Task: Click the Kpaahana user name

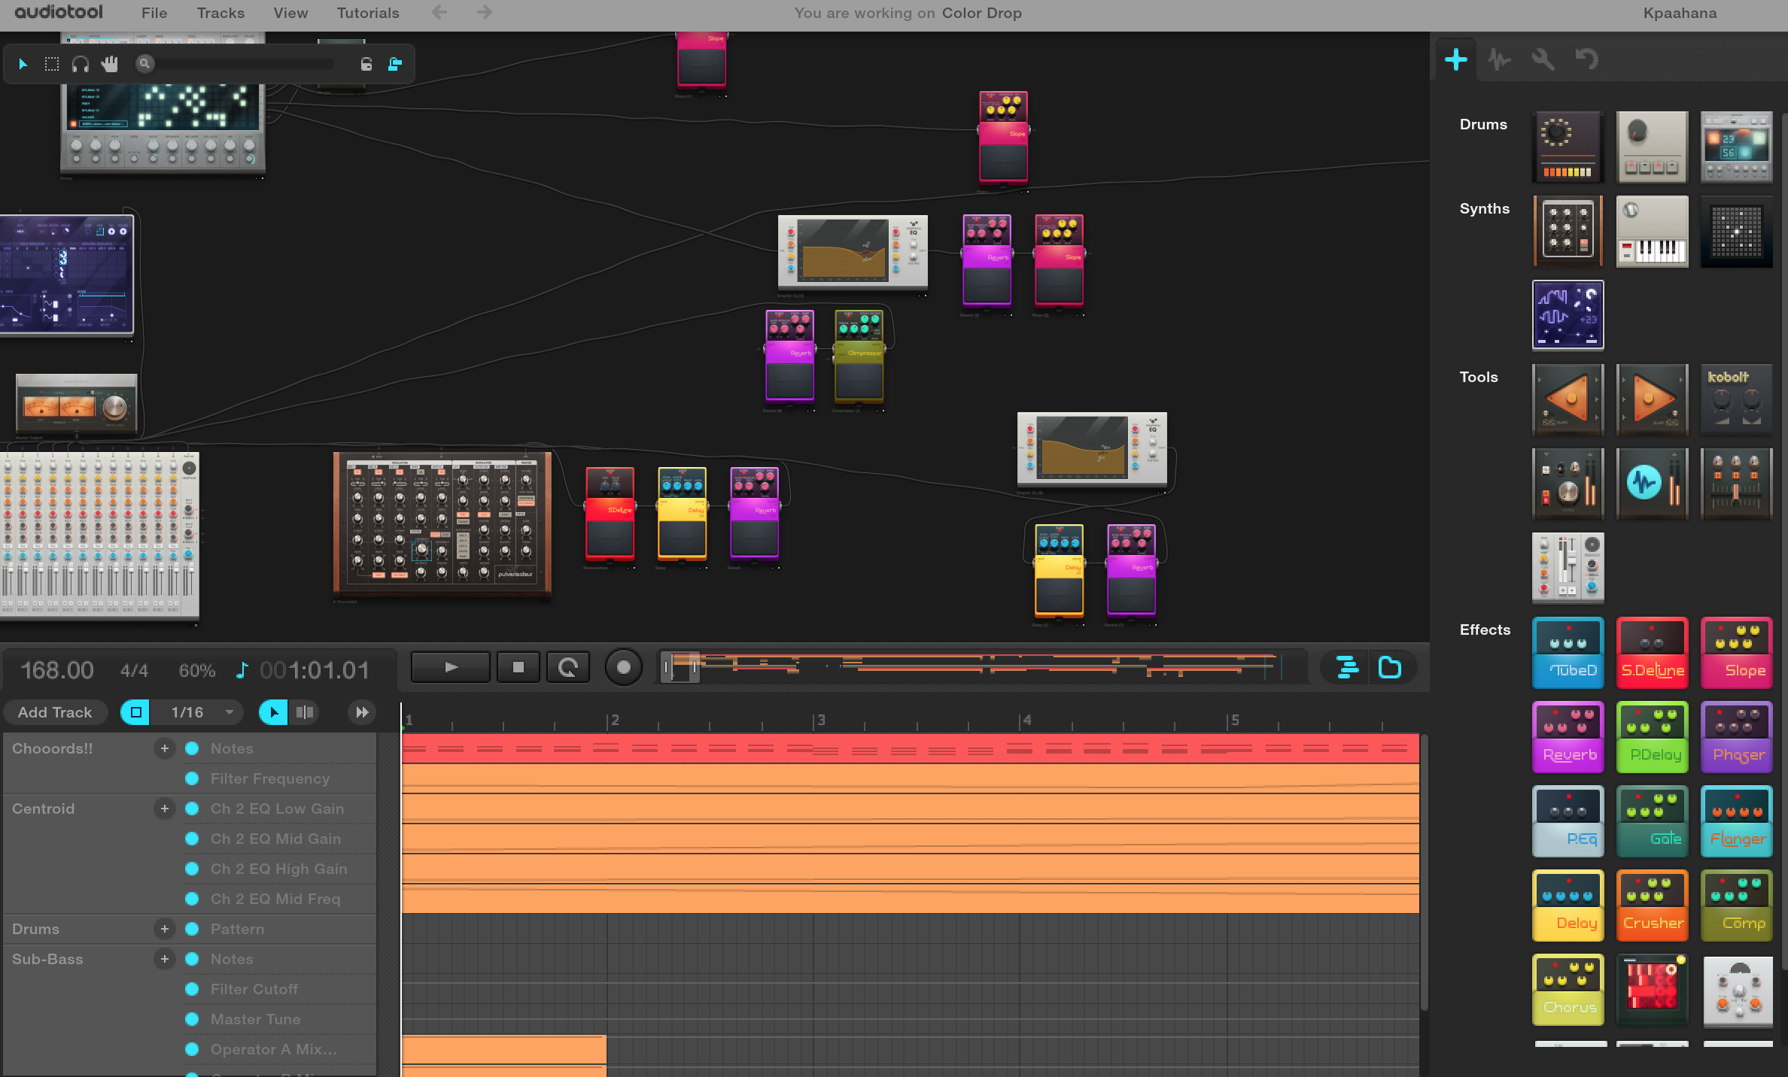Action: click(1680, 13)
